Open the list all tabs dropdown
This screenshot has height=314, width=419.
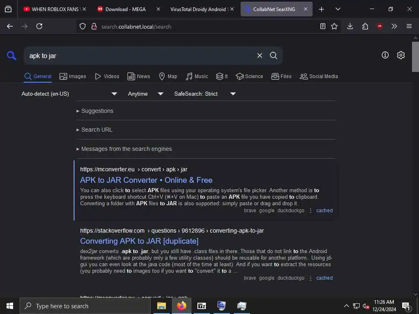[338, 9]
